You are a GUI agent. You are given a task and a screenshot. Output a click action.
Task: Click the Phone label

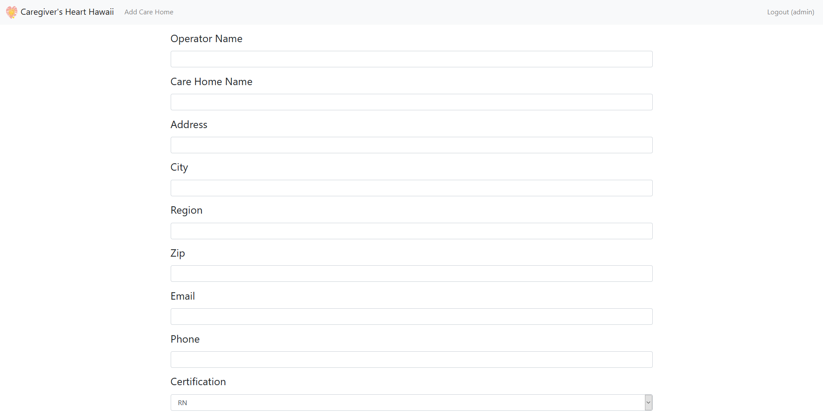(x=185, y=339)
